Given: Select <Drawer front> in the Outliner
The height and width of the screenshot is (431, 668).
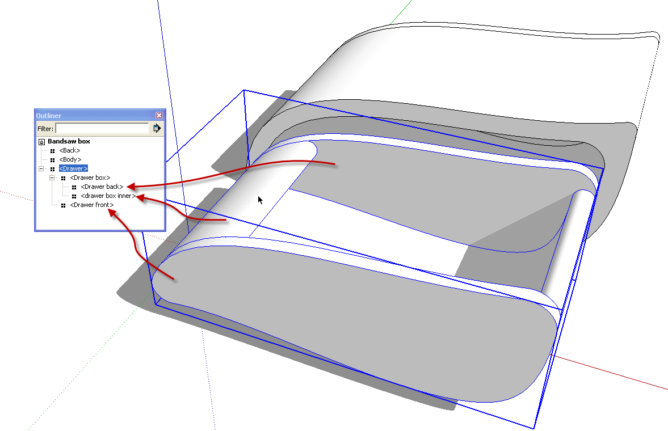Looking at the screenshot, I should click(91, 205).
